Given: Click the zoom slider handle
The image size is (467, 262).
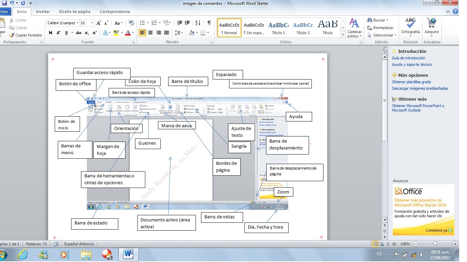Looking at the screenshot, I should (435, 244).
